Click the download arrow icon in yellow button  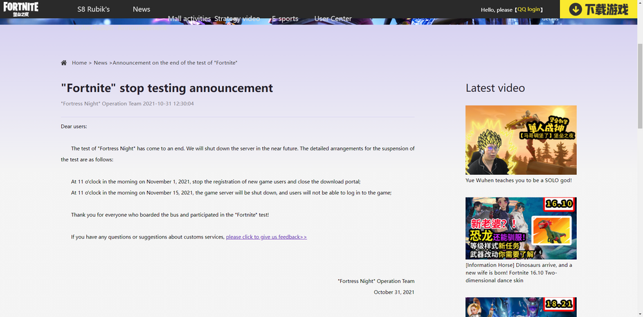(575, 10)
